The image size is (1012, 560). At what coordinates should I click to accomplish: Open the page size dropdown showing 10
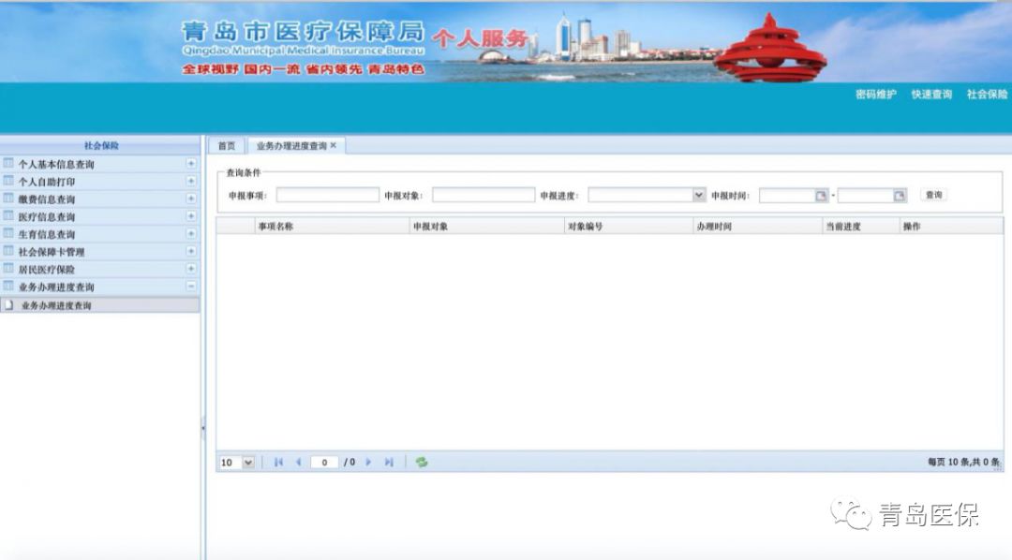248,463
